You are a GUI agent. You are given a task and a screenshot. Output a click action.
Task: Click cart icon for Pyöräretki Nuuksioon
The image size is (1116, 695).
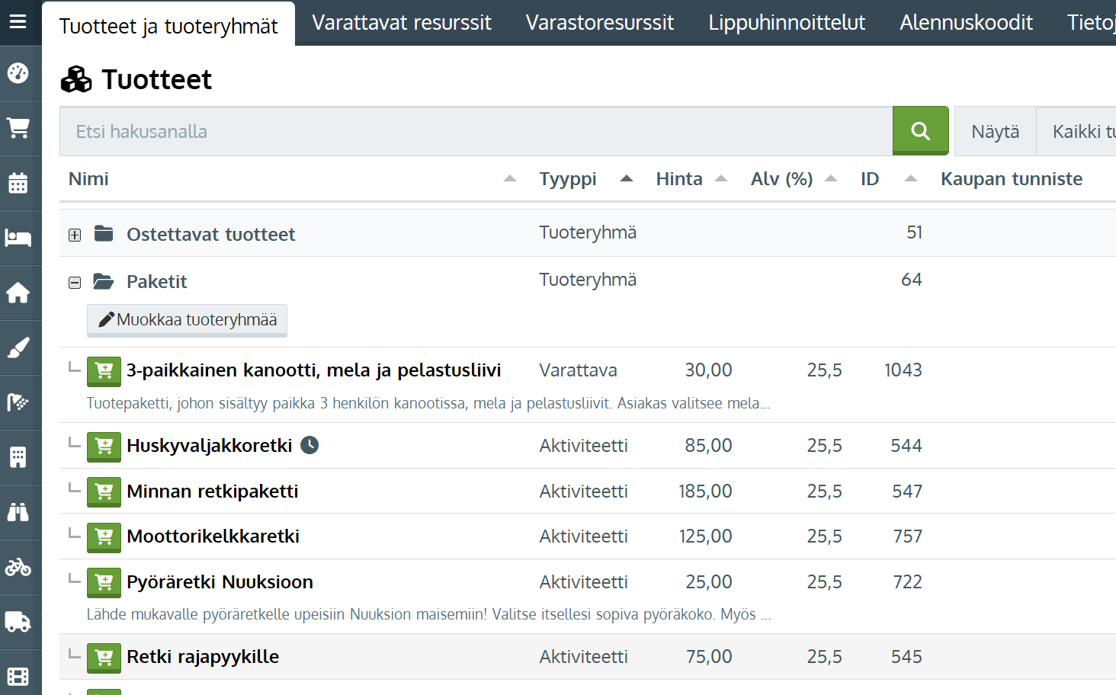[x=104, y=583]
